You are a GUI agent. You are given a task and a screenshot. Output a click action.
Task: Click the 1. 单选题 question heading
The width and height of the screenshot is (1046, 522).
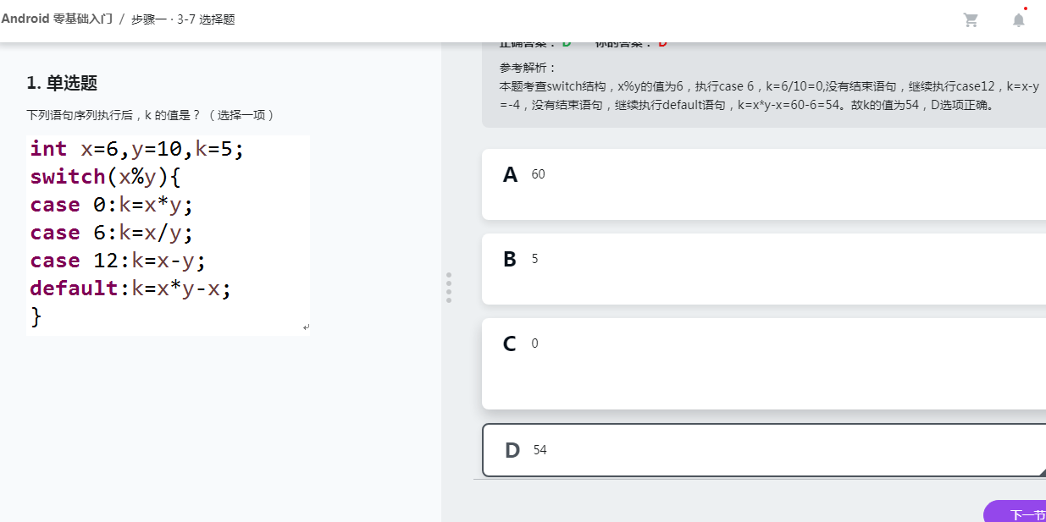coord(62,83)
